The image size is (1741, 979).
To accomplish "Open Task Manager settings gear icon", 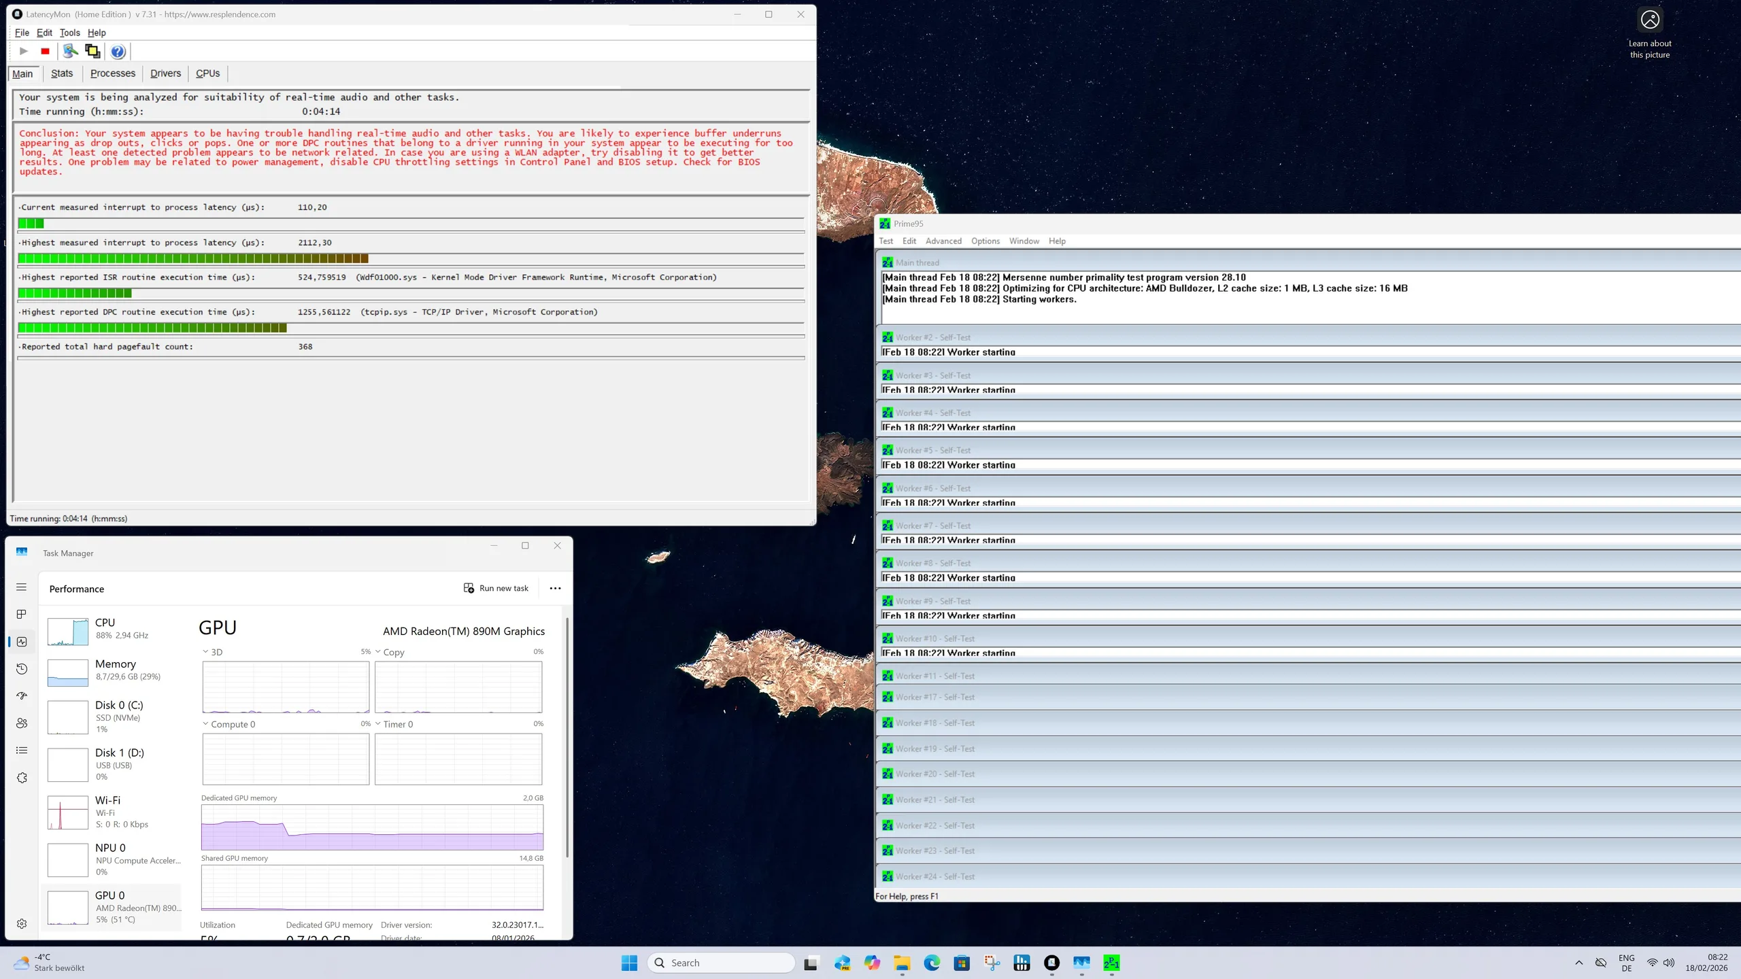I will (22, 924).
